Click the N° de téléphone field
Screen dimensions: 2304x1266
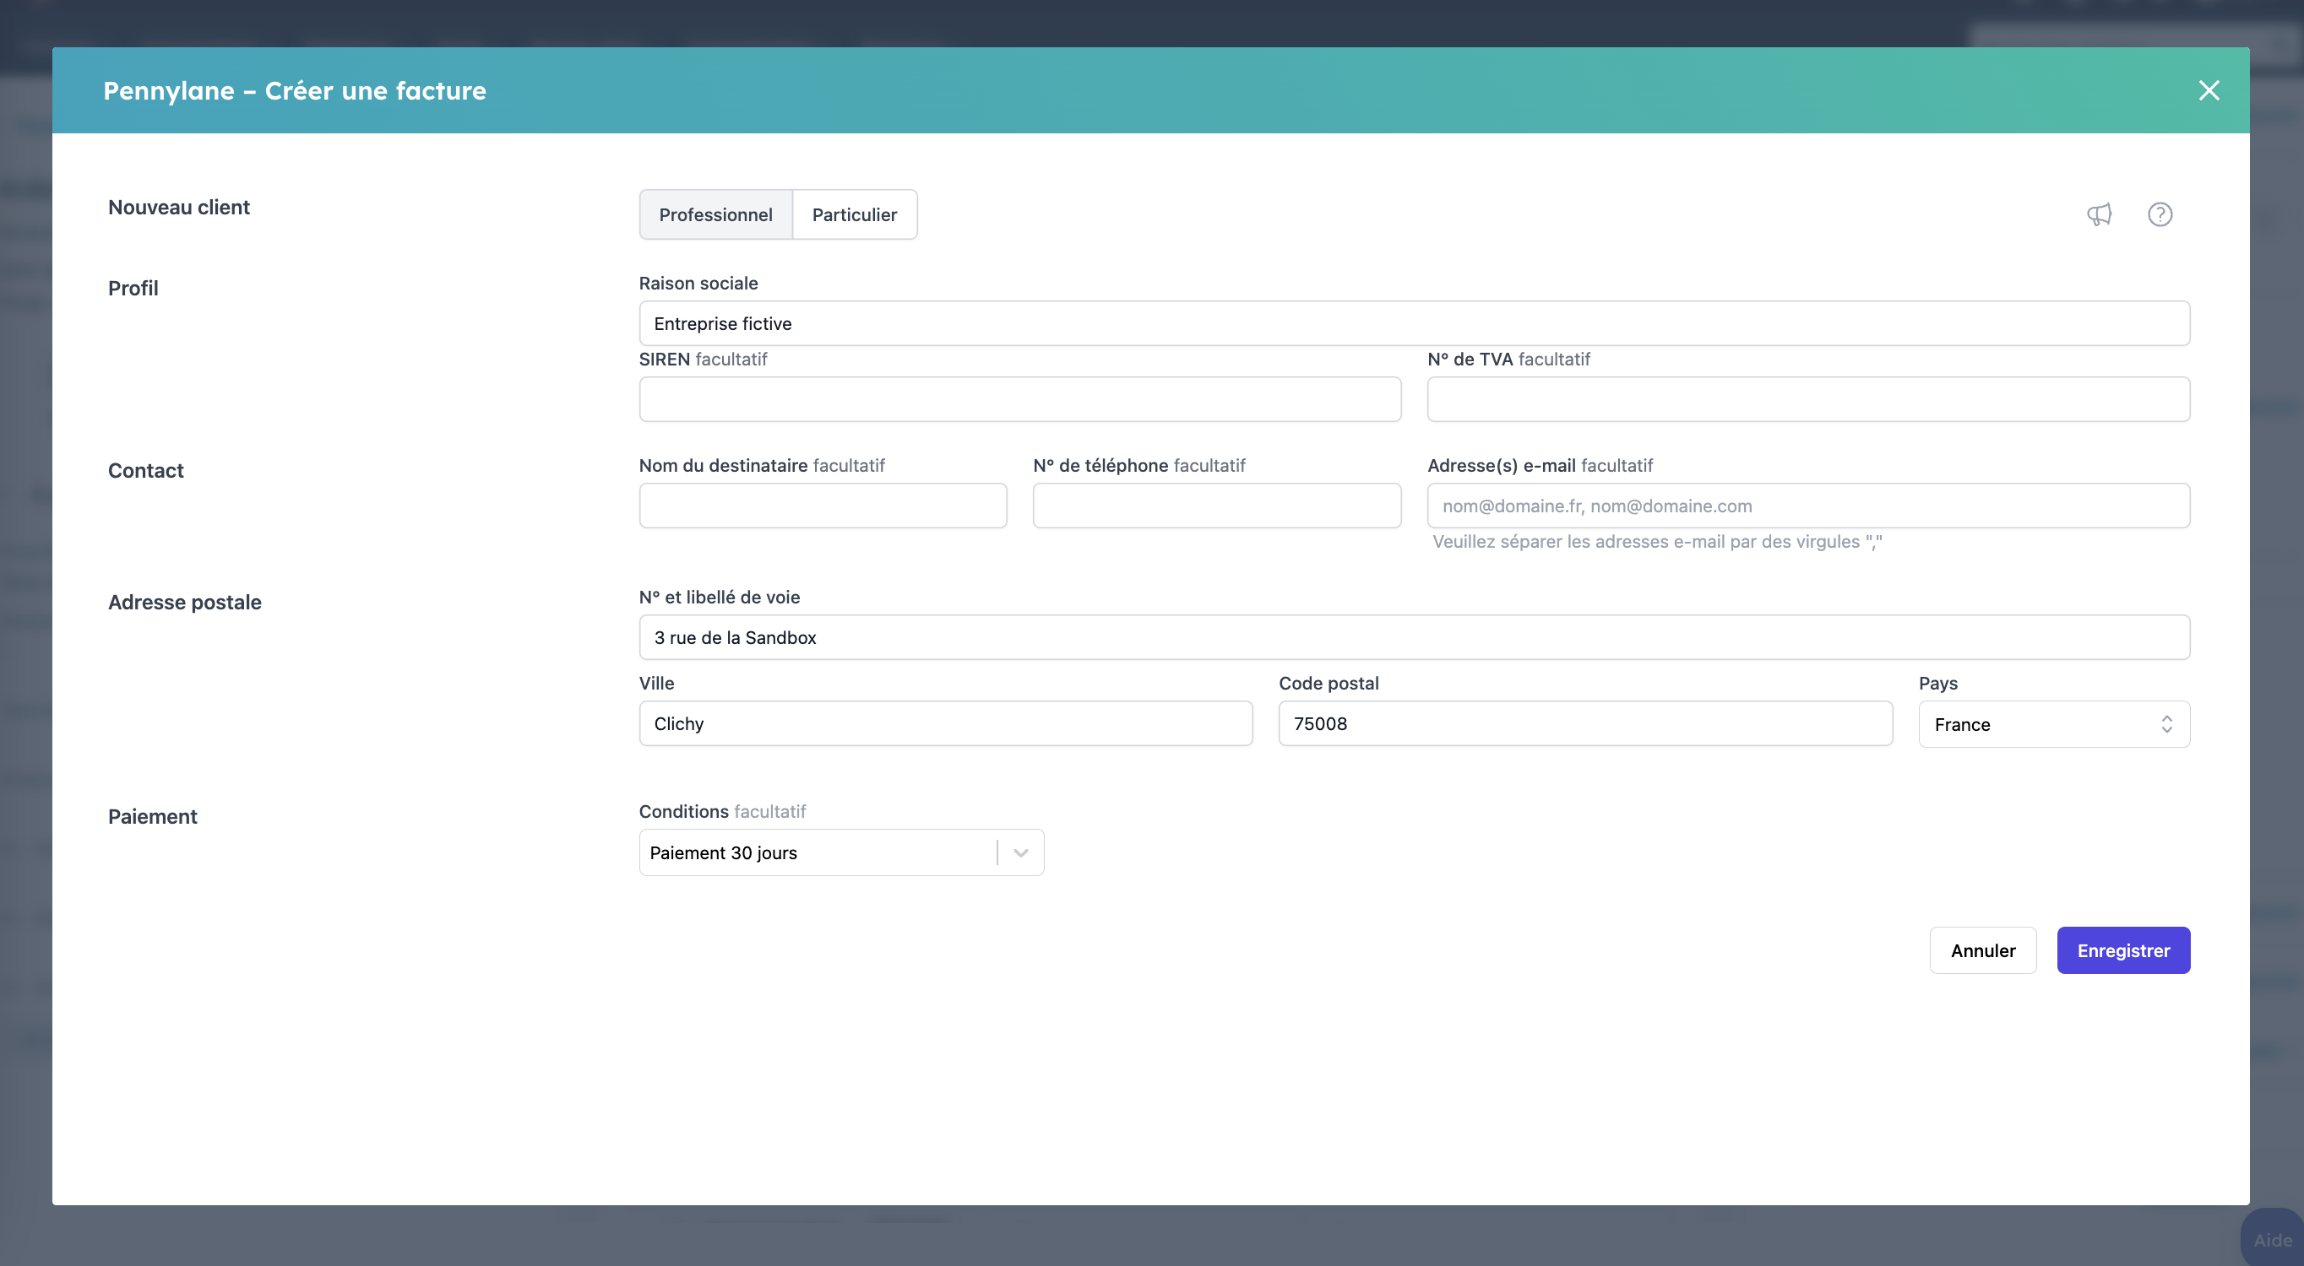(1215, 506)
